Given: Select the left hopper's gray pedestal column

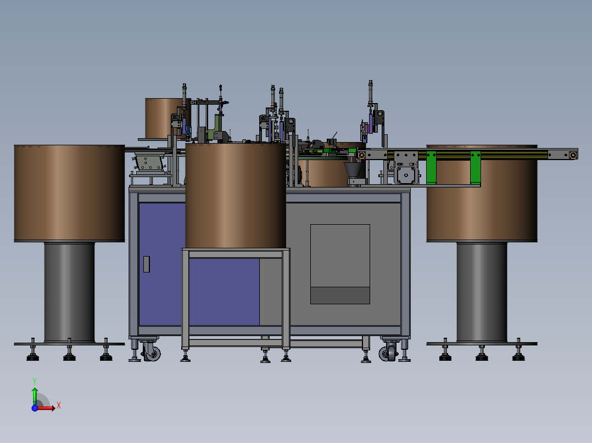Looking at the screenshot, I should pos(69,292).
